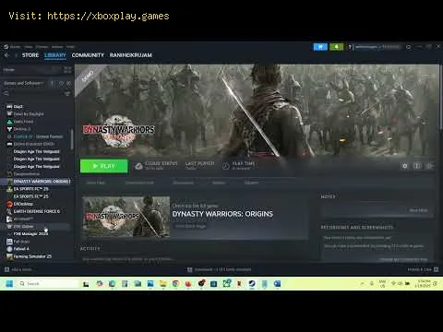Viewport: 443px width, 332px height.
Task: Switch to the Library tab
Action: 55,55
